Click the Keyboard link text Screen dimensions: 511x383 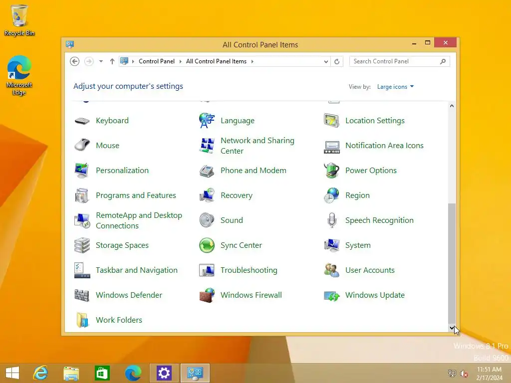112,121
